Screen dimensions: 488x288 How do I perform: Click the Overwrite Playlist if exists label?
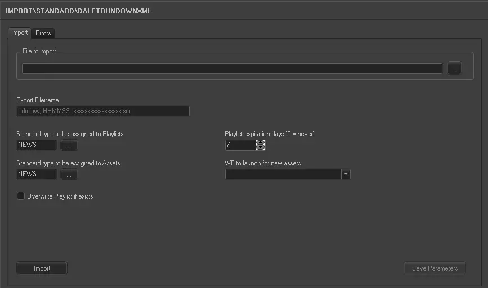60,196
